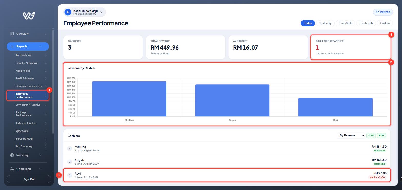Click the pin icon beside Compare Businesses
This screenshot has height=190, width=402.
tap(46, 86)
